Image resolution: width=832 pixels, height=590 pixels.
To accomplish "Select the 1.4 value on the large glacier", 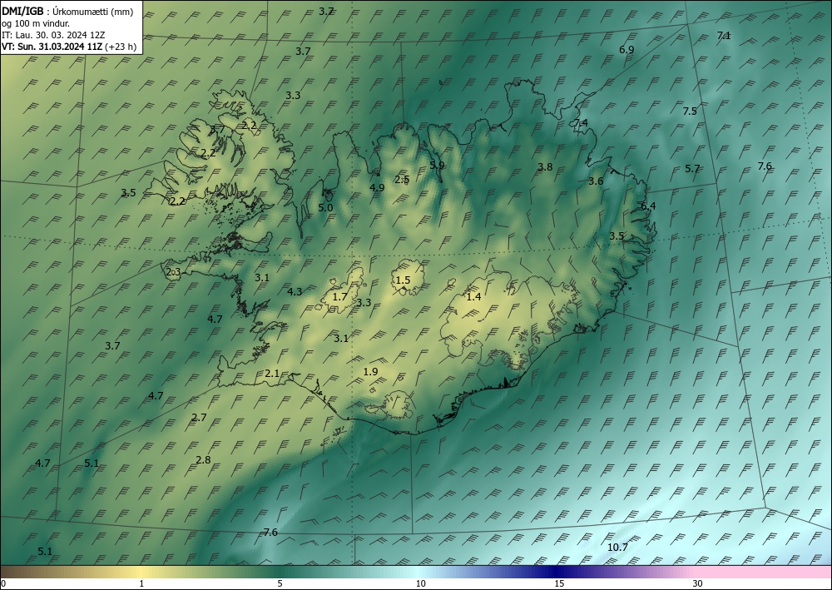I will click(473, 296).
